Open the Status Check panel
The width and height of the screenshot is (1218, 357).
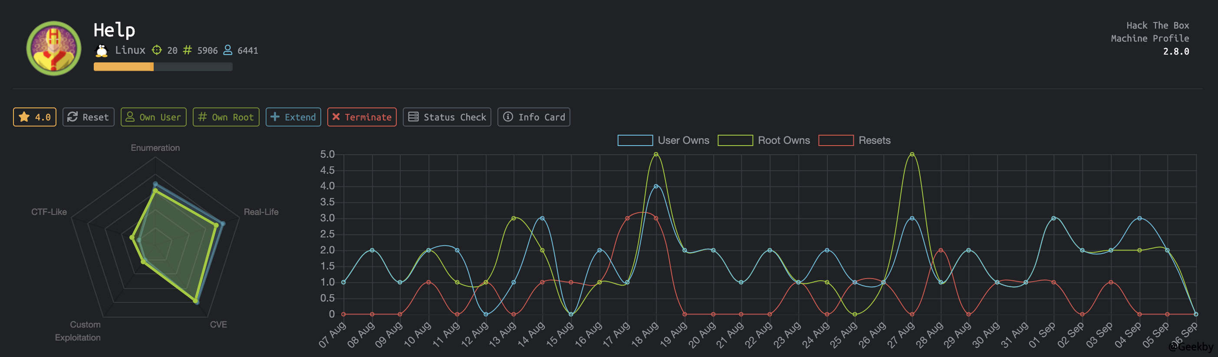[447, 117]
